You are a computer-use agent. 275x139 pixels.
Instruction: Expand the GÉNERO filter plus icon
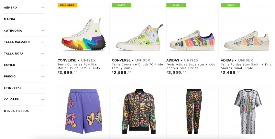[x=43, y=8]
